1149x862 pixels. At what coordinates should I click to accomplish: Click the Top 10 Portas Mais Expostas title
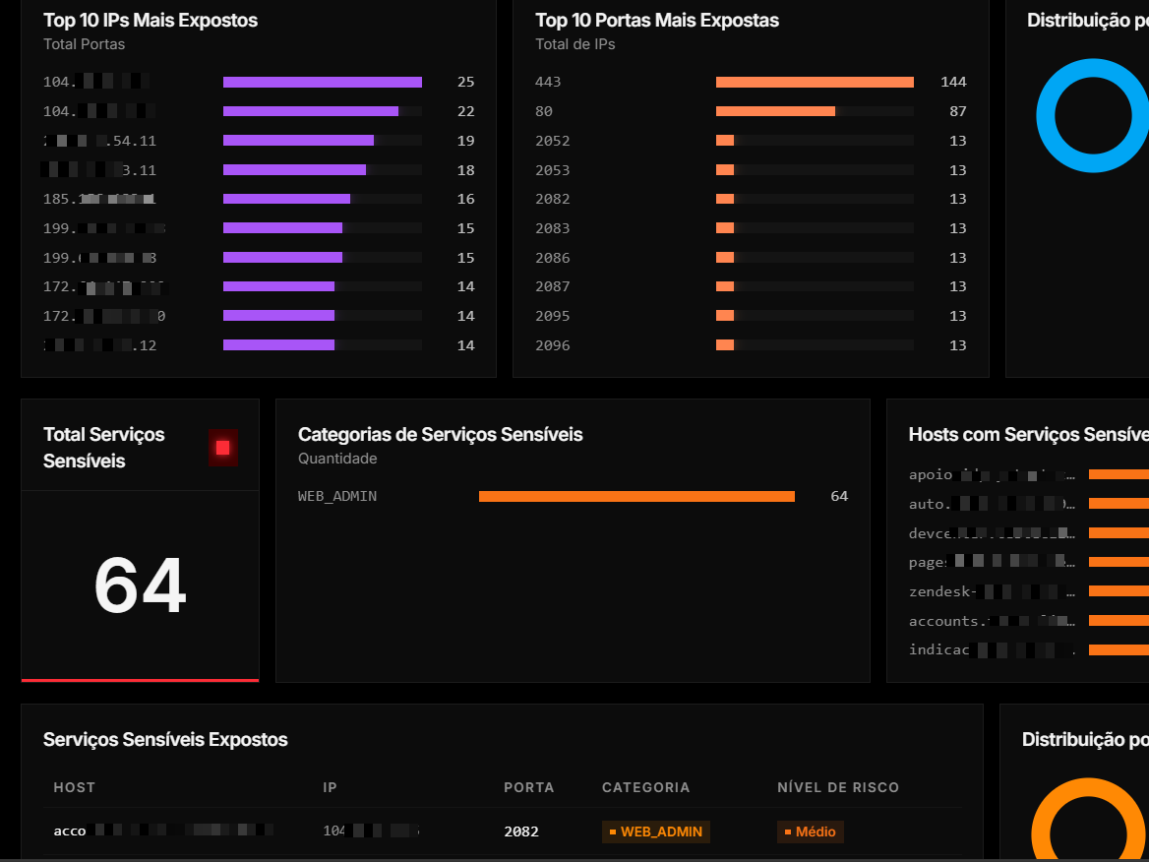656,21
